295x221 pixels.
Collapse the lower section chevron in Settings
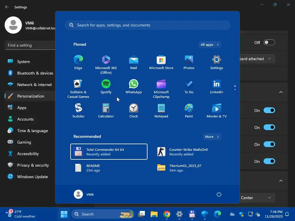[x=281, y=181]
